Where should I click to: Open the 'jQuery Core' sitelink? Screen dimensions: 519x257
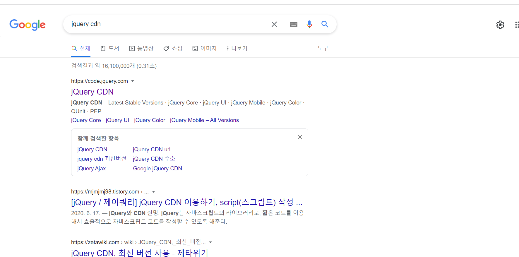[x=86, y=120]
